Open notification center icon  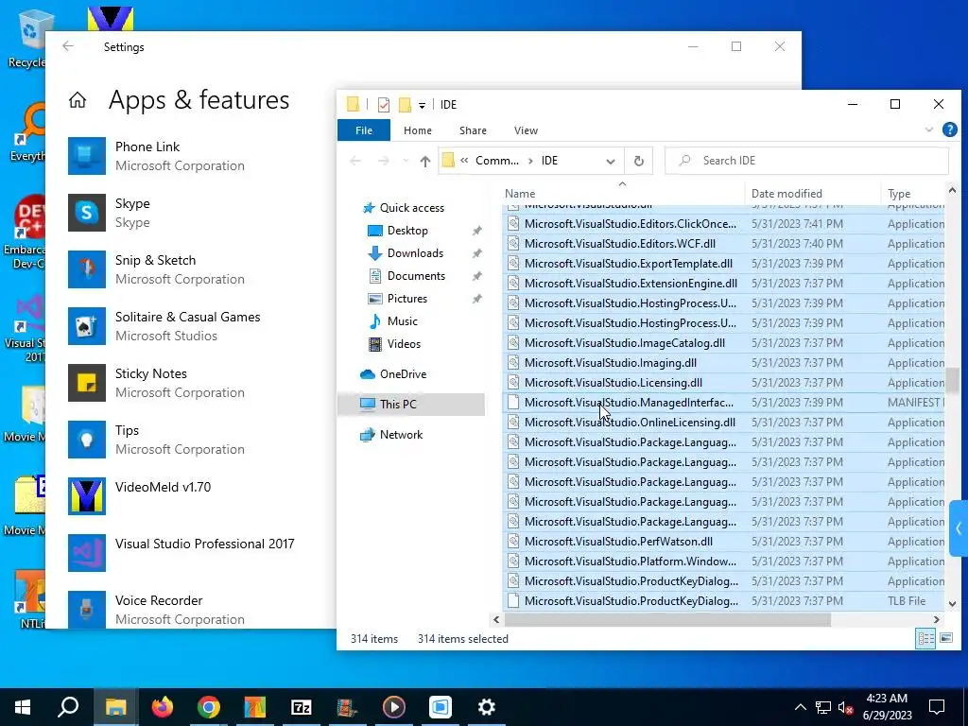tap(937, 707)
